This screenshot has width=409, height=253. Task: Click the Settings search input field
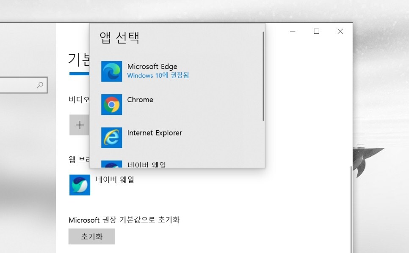coord(23,85)
